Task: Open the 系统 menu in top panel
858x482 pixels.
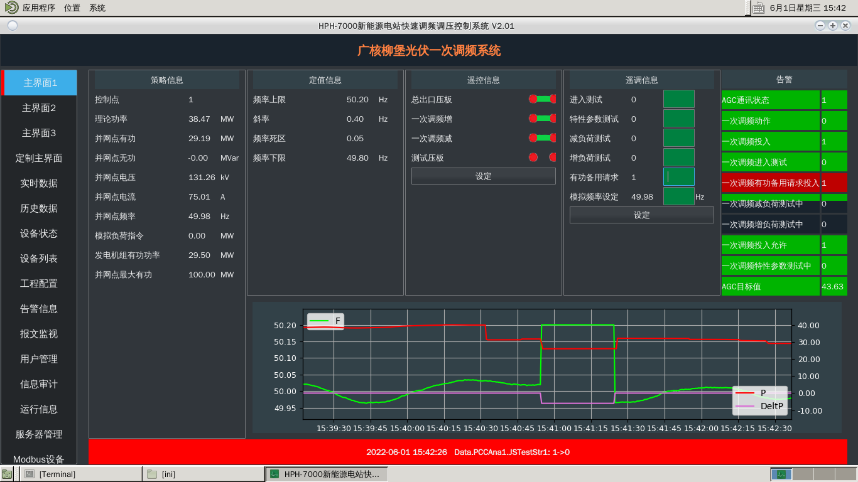Action: (97, 8)
